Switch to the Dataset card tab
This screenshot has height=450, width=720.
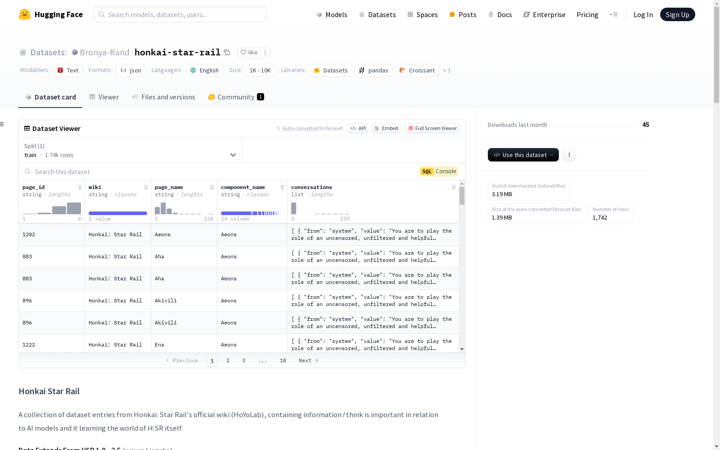[50, 97]
